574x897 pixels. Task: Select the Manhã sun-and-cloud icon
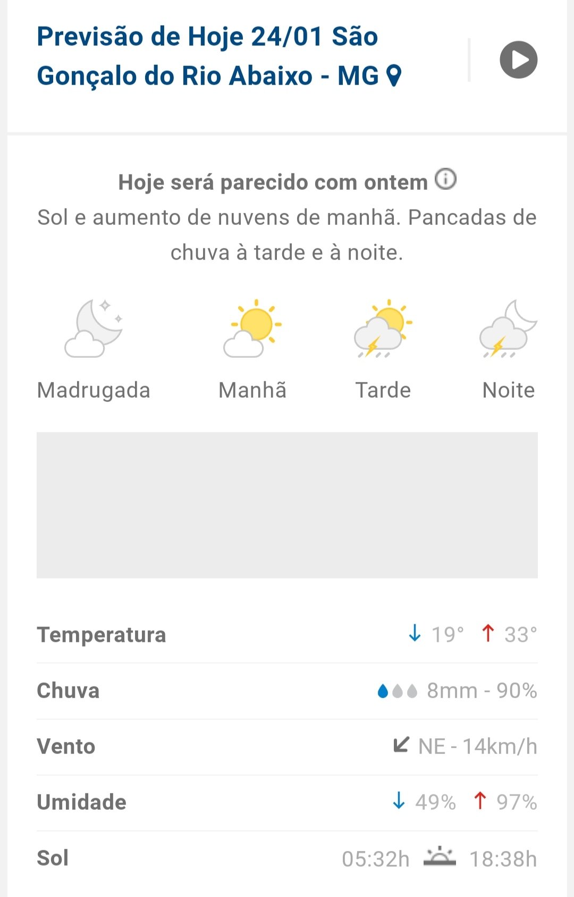click(x=253, y=328)
